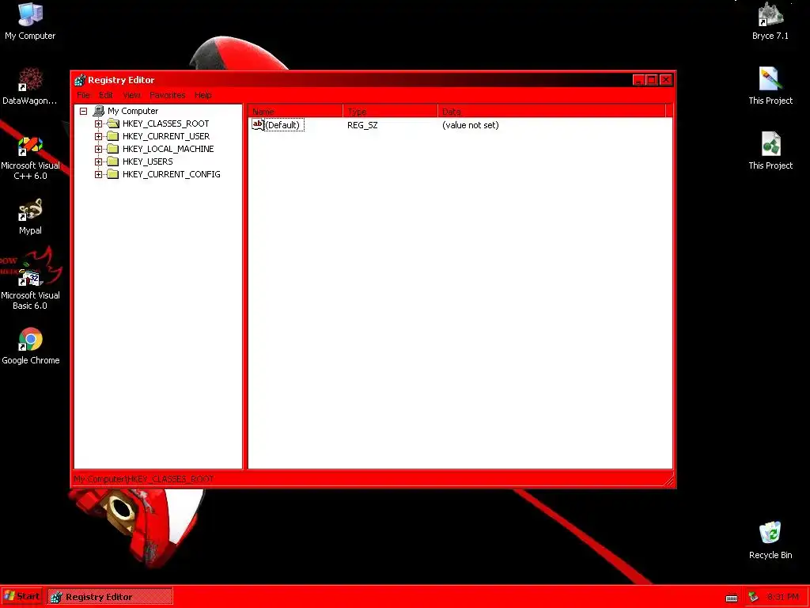Select the (Default) value name

click(284, 125)
